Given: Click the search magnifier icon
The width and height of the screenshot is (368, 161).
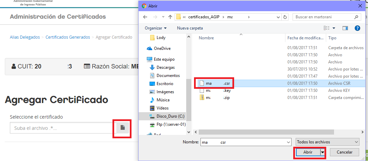Looking at the screenshot, I should [x=356, y=17].
